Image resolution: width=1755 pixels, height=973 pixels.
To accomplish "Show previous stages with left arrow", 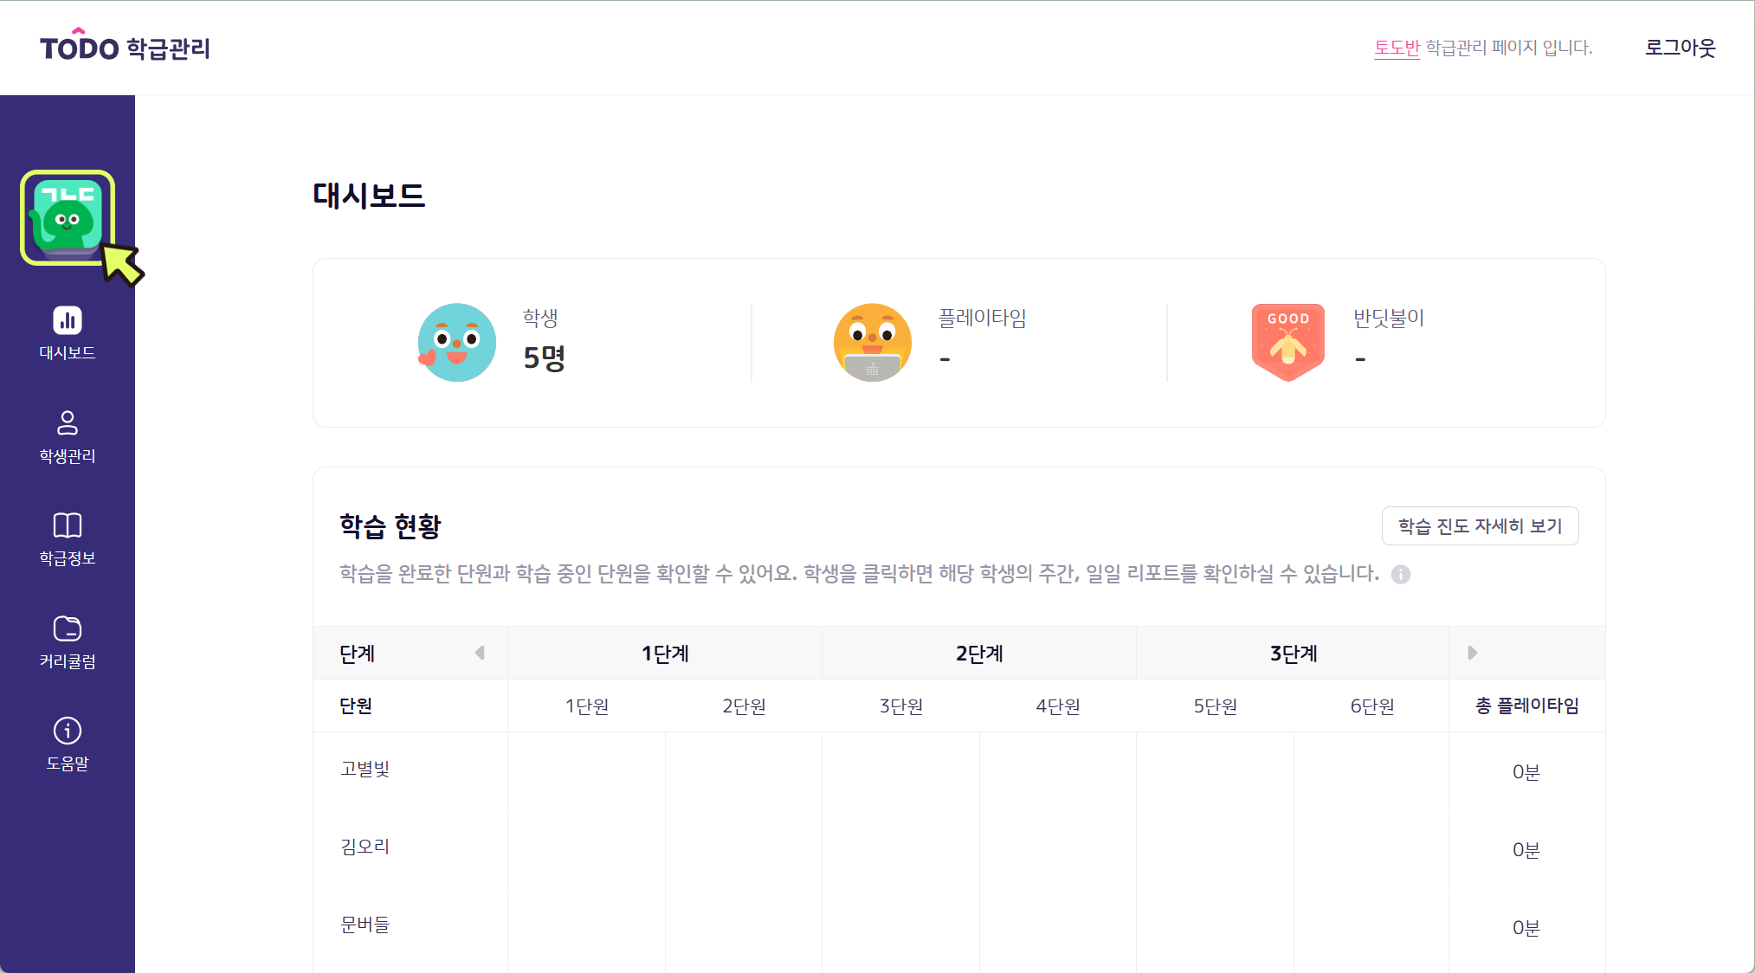I will click(480, 653).
